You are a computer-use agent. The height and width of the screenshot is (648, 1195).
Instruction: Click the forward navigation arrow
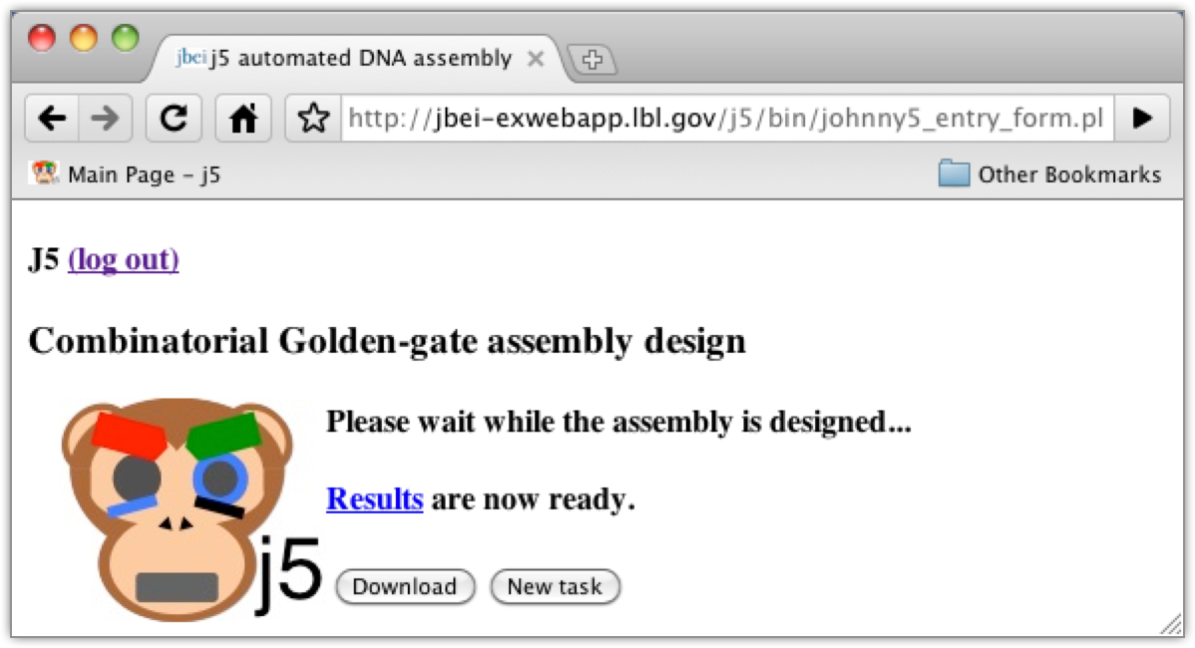(x=105, y=118)
